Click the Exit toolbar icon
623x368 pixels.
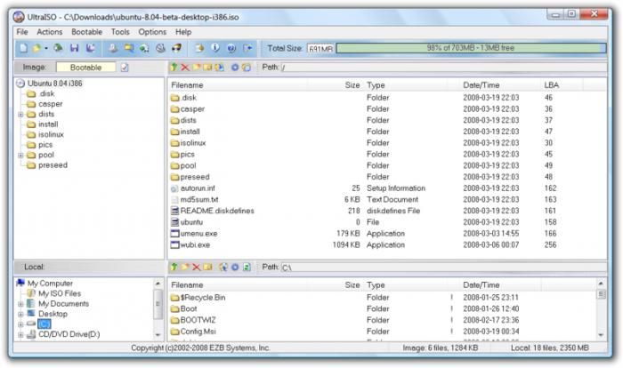coord(247,48)
